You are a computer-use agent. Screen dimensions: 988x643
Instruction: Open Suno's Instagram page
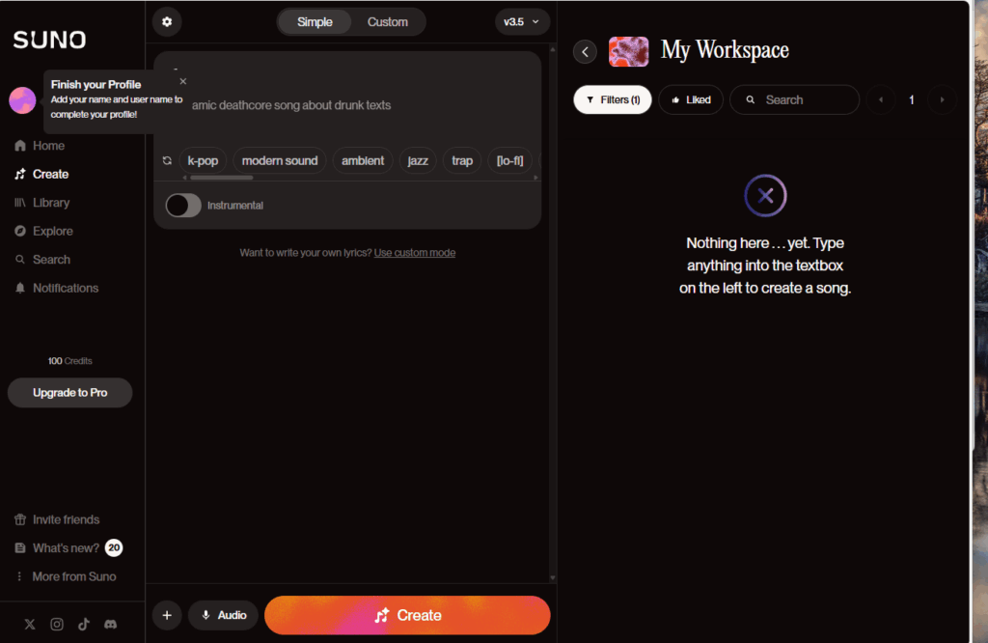click(57, 624)
